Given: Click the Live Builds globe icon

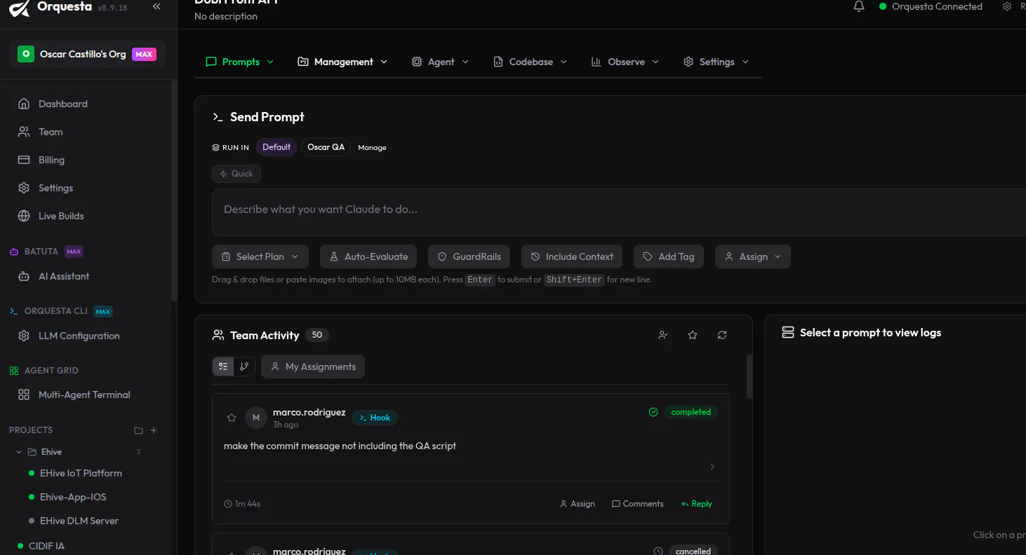Looking at the screenshot, I should (x=24, y=216).
